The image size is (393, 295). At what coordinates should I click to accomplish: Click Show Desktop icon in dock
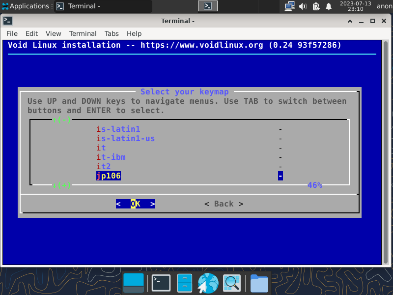tap(134, 283)
